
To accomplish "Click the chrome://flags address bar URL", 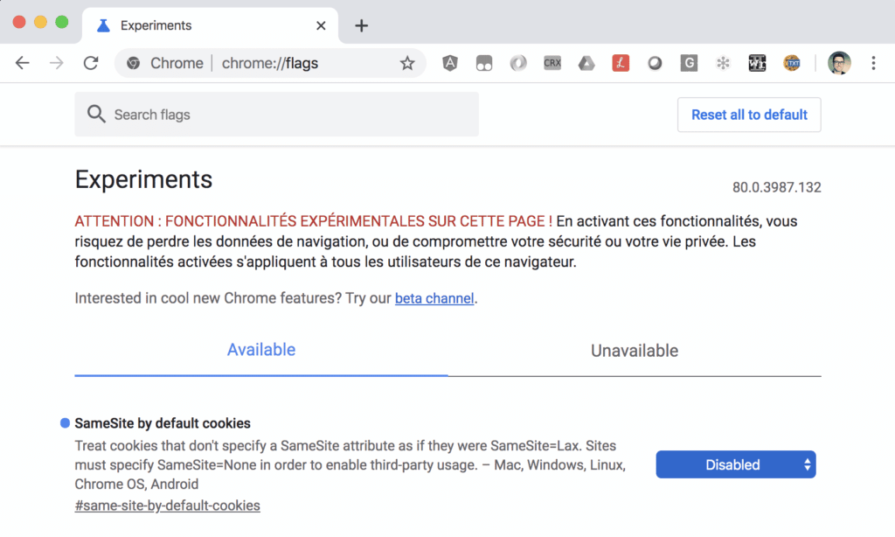I will pos(270,63).
